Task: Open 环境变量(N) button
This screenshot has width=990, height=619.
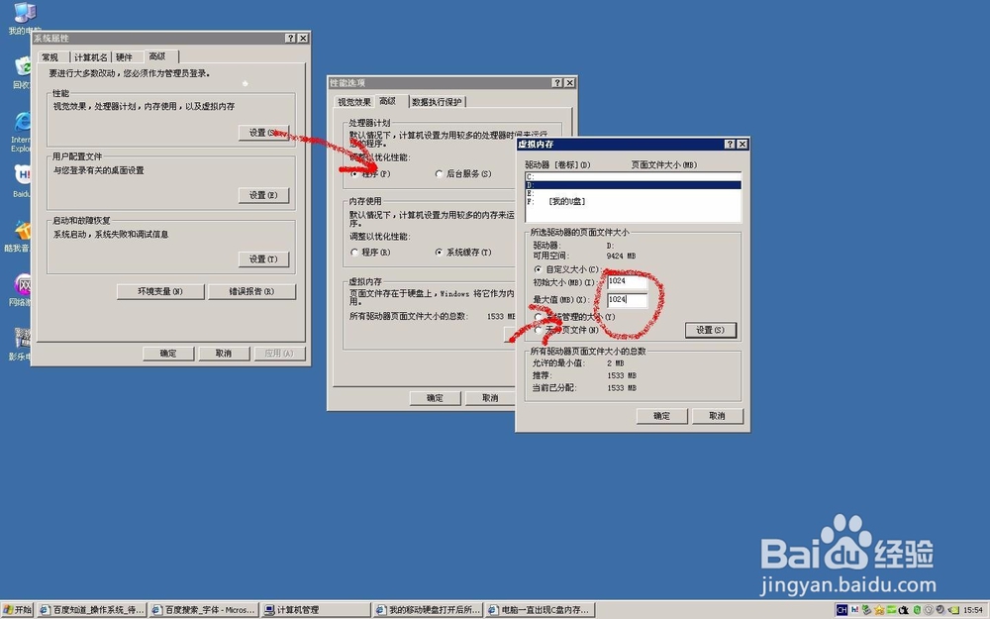Action: 160,291
